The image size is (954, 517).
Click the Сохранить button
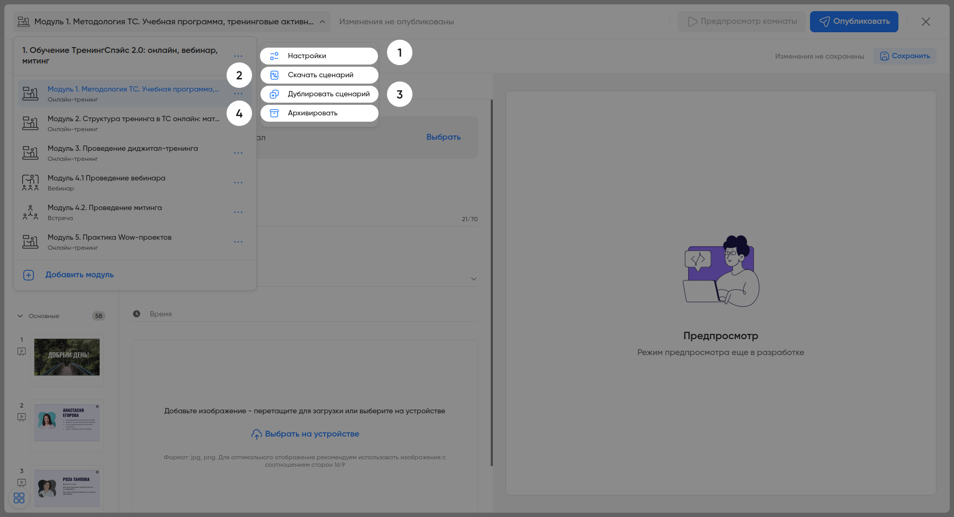pyautogui.click(x=905, y=56)
